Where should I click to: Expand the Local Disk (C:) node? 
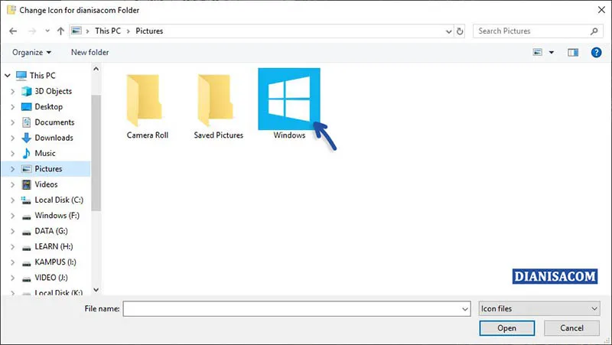point(12,200)
